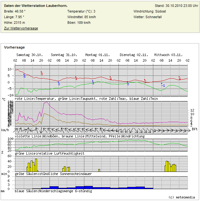This screenshot has width=200, height=201.
Task: Open the Zur Wettervorhersage link
Action: [x=21, y=28]
